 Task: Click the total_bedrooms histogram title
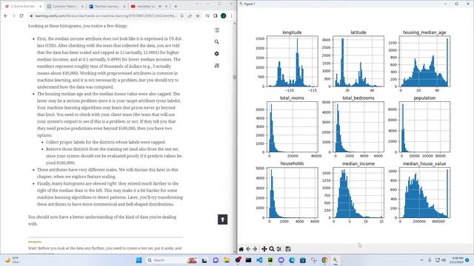tap(358, 98)
